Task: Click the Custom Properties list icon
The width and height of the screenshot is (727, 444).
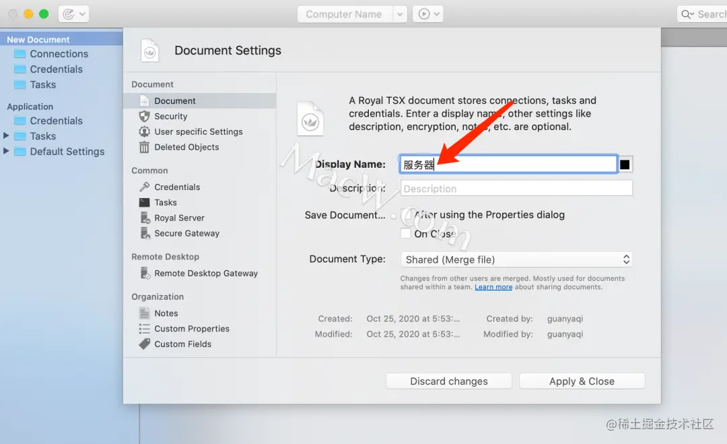Action: tap(145, 329)
